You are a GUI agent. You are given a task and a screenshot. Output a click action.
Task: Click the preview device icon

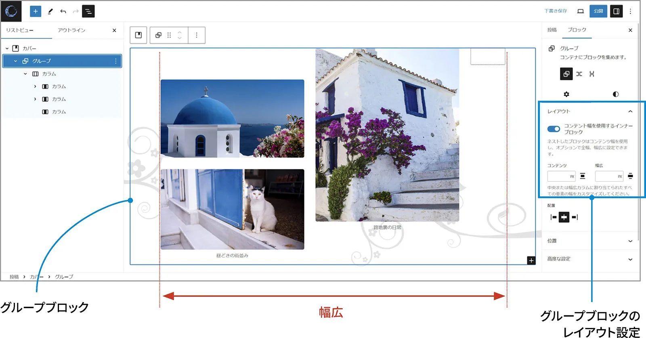(x=581, y=11)
